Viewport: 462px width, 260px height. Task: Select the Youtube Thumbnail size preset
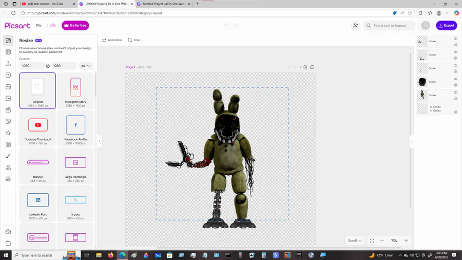(37, 128)
